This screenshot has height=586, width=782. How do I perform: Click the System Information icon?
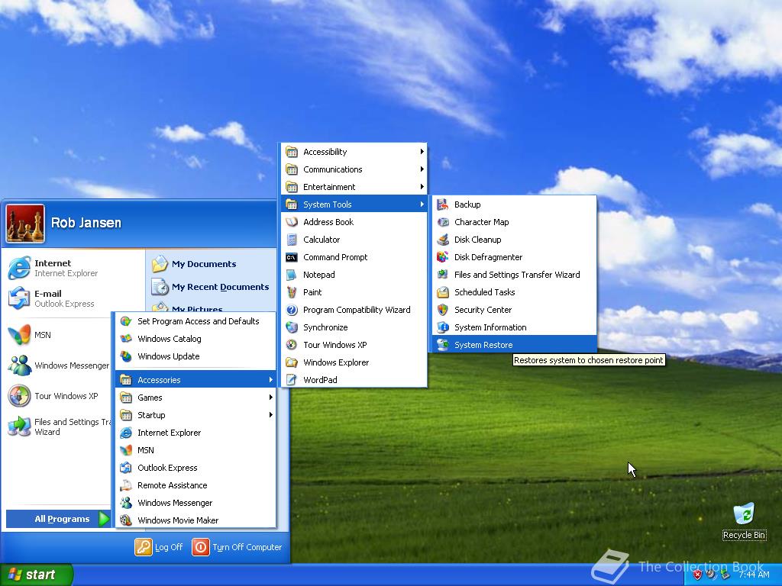pyautogui.click(x=442, y=327)
